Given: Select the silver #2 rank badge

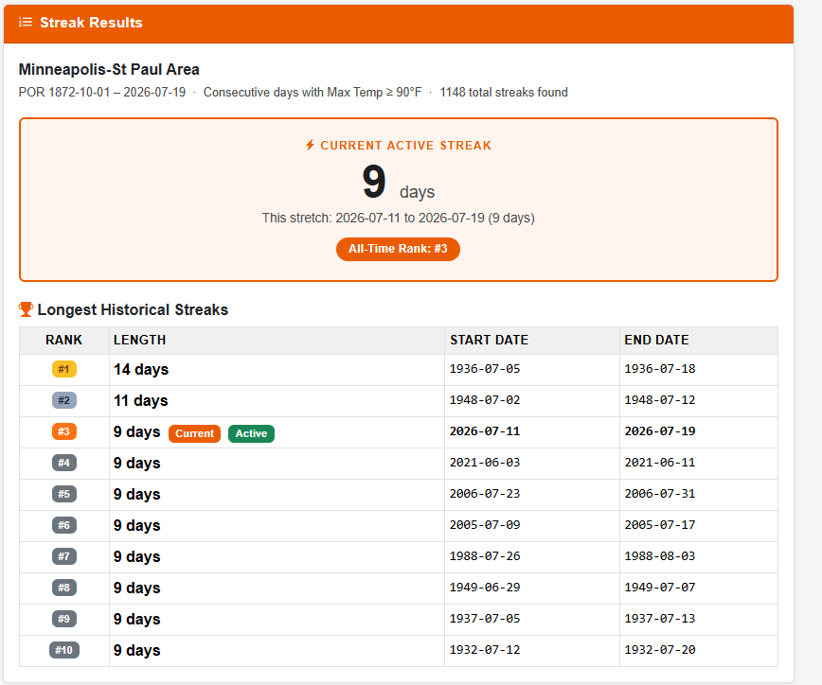Looking at the screenshot, I should click(64, 400).
